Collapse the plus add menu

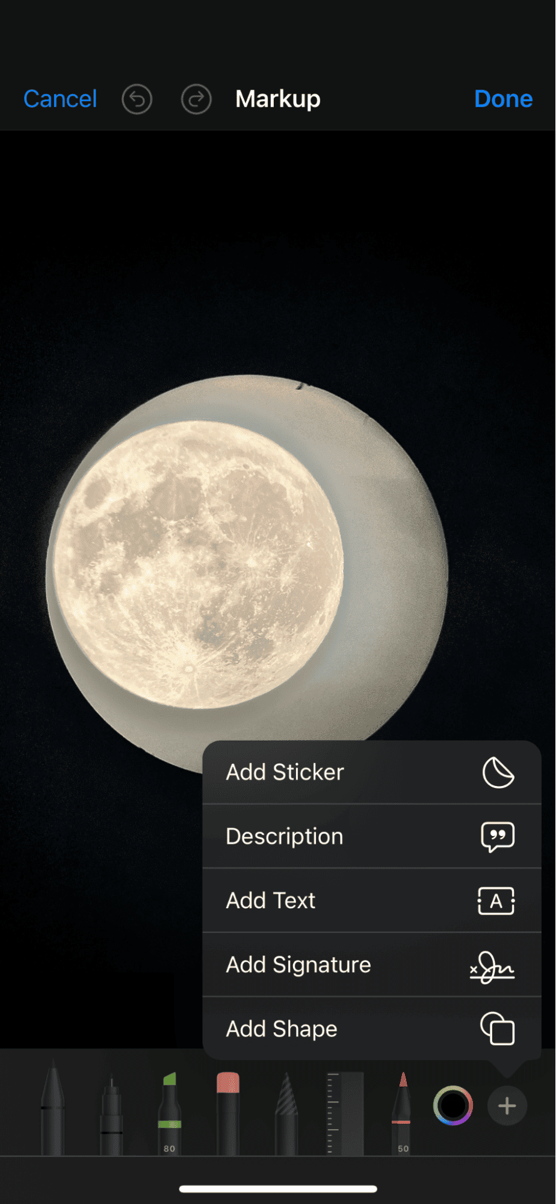507,1106
